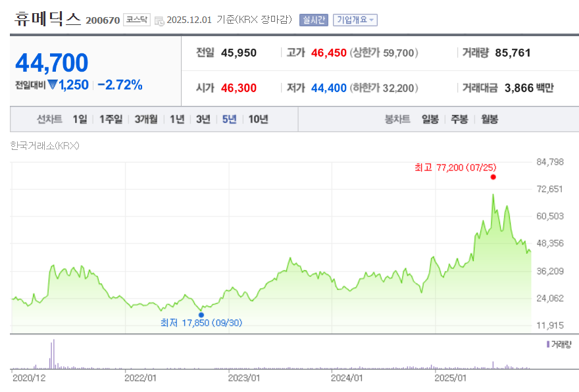Image resolution: width=579 pixels, height=392 pixels.
Task: Click the 휴메딕스 stock name heading
Action: (47, 18)
